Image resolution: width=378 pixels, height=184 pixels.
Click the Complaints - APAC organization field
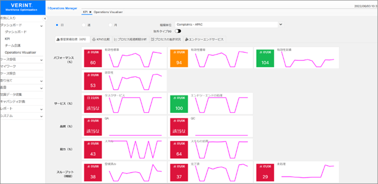pyautogui.click(x=226, y=24)
